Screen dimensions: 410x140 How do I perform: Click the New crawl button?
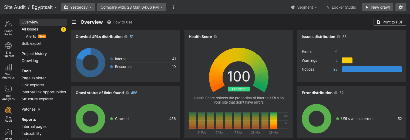pyautogui.click(x=377, y=7)
